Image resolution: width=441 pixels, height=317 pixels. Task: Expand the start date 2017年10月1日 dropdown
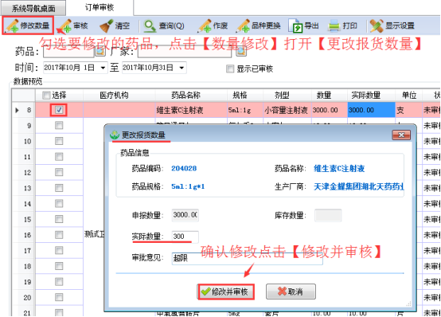point(103,68)
